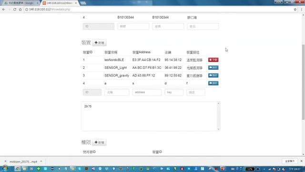
Task: Click the battery 12% tray indicator
Action: pyautogui.click(x=250, y=169)
